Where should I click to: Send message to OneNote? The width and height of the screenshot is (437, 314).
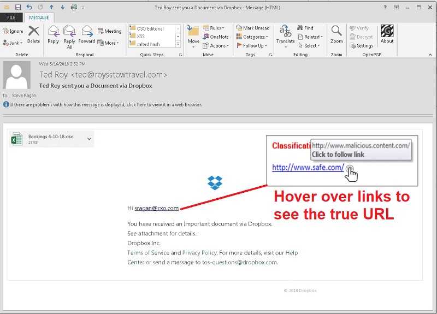(x=216, y=37)
